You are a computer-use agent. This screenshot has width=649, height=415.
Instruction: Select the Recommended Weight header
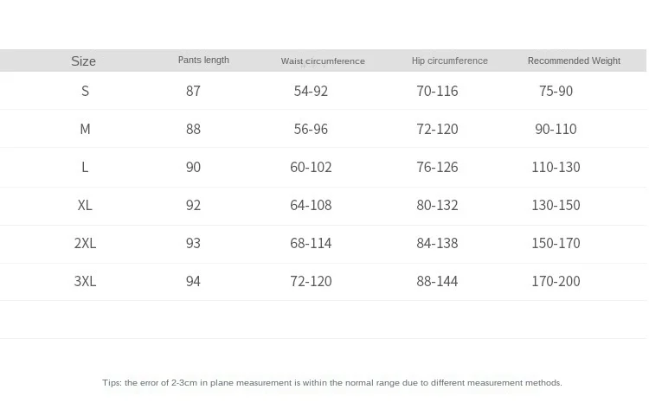tap(574, 61)
